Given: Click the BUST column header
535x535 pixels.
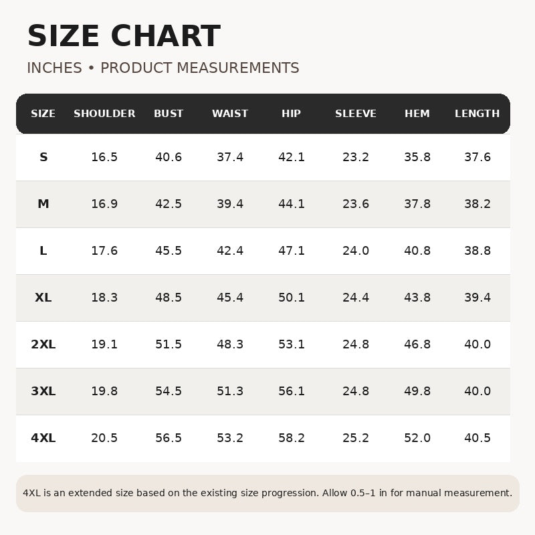Looking at the screenshot, I should (169, 114).
